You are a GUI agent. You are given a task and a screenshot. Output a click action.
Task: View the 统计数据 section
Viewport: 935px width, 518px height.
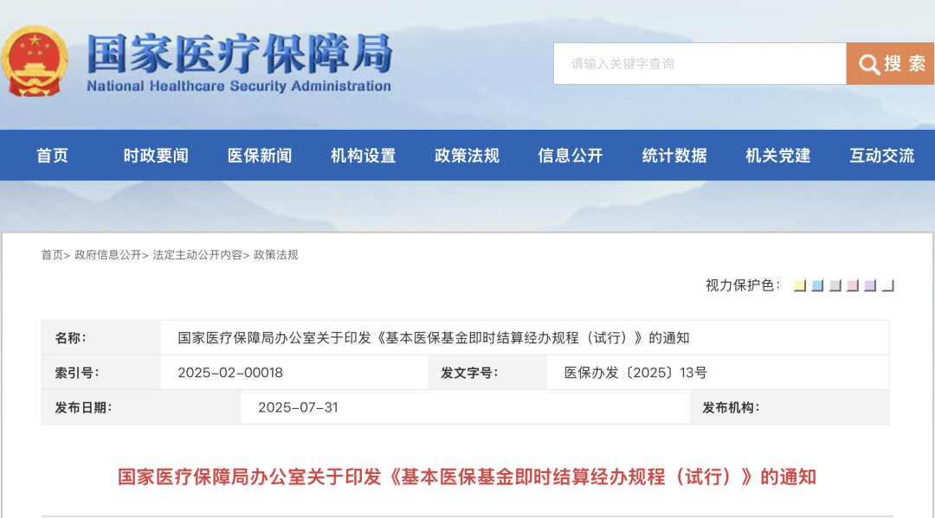(674, 156)
